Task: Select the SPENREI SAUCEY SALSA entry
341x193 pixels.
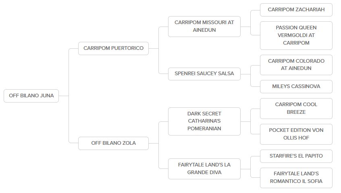Action: tap(204, 74)
